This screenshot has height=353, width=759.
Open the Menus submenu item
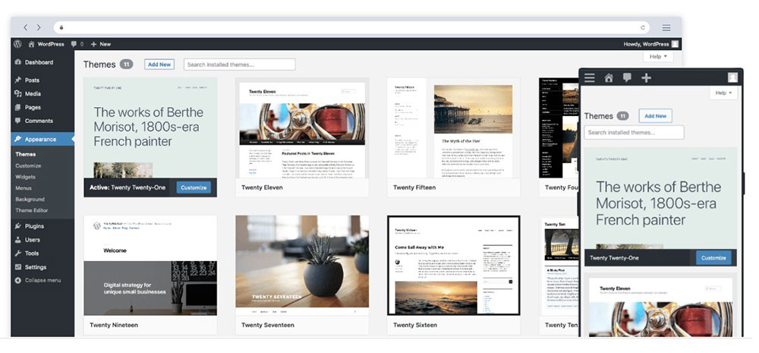coord(24,188)
